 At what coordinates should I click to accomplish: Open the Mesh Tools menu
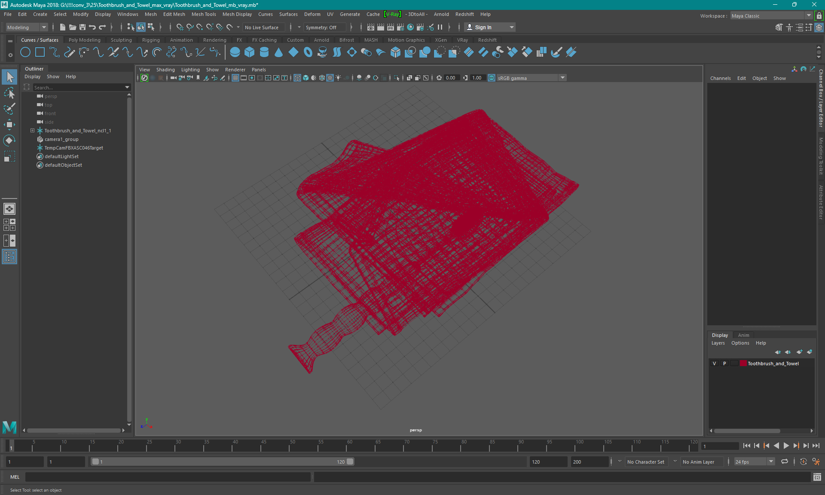click(204, 14)
